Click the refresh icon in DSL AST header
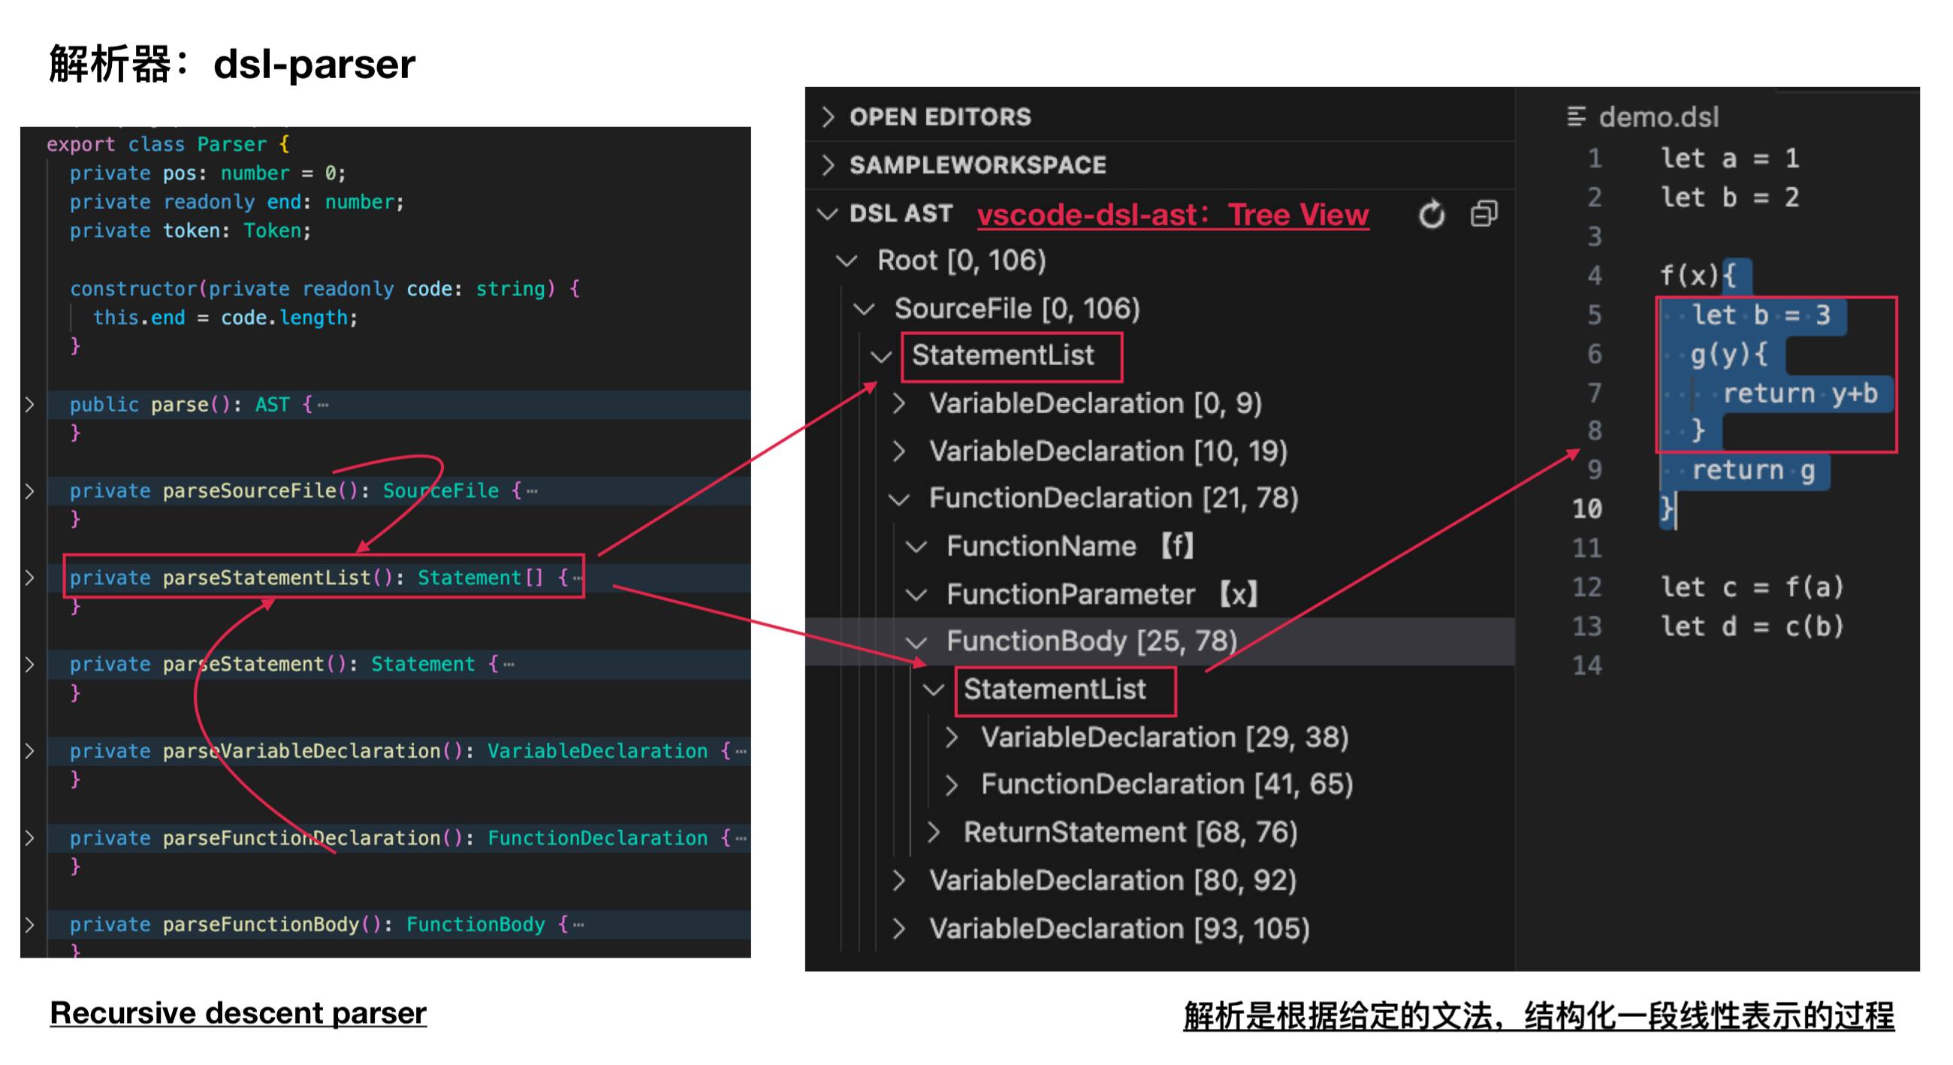This screenshot has width=1953, height=1065. click(1431, 215)
